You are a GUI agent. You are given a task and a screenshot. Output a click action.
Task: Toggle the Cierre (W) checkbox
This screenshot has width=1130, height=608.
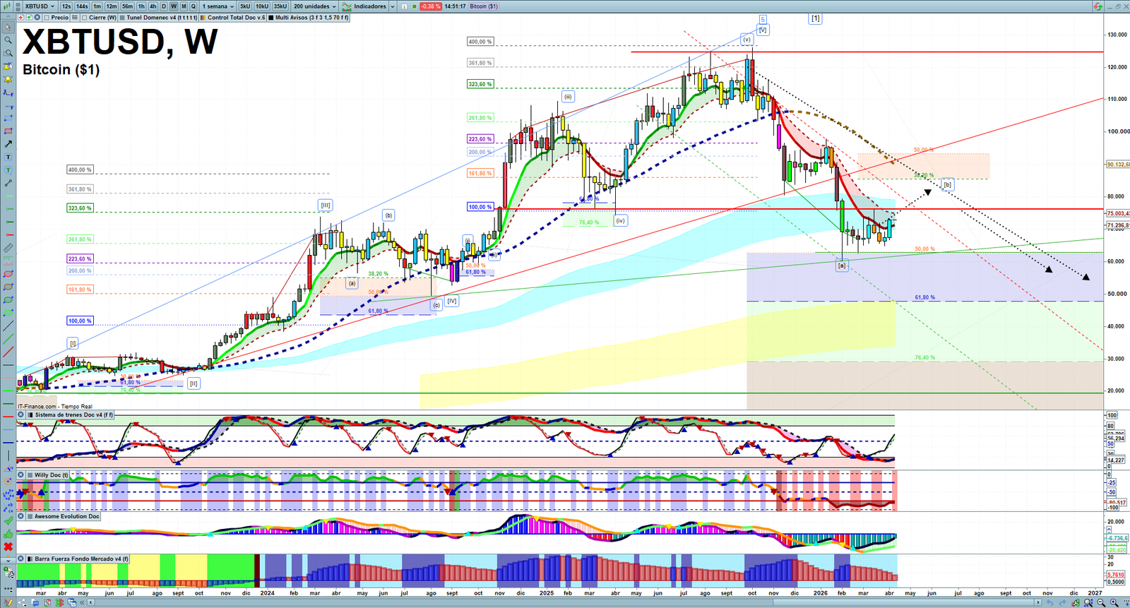84,17
